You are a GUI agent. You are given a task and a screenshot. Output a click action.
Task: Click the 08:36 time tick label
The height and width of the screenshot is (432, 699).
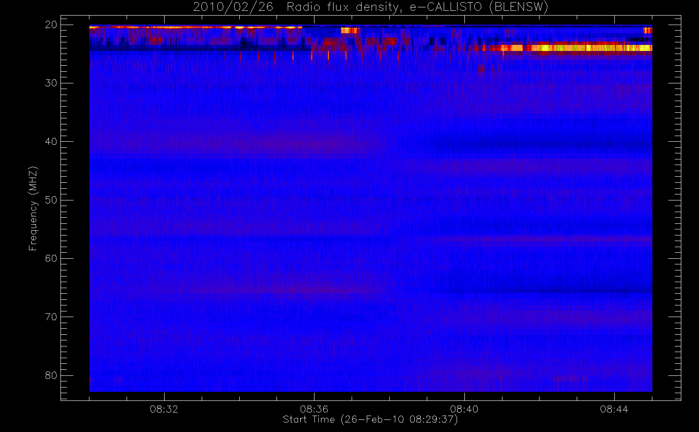pos(314,409)
